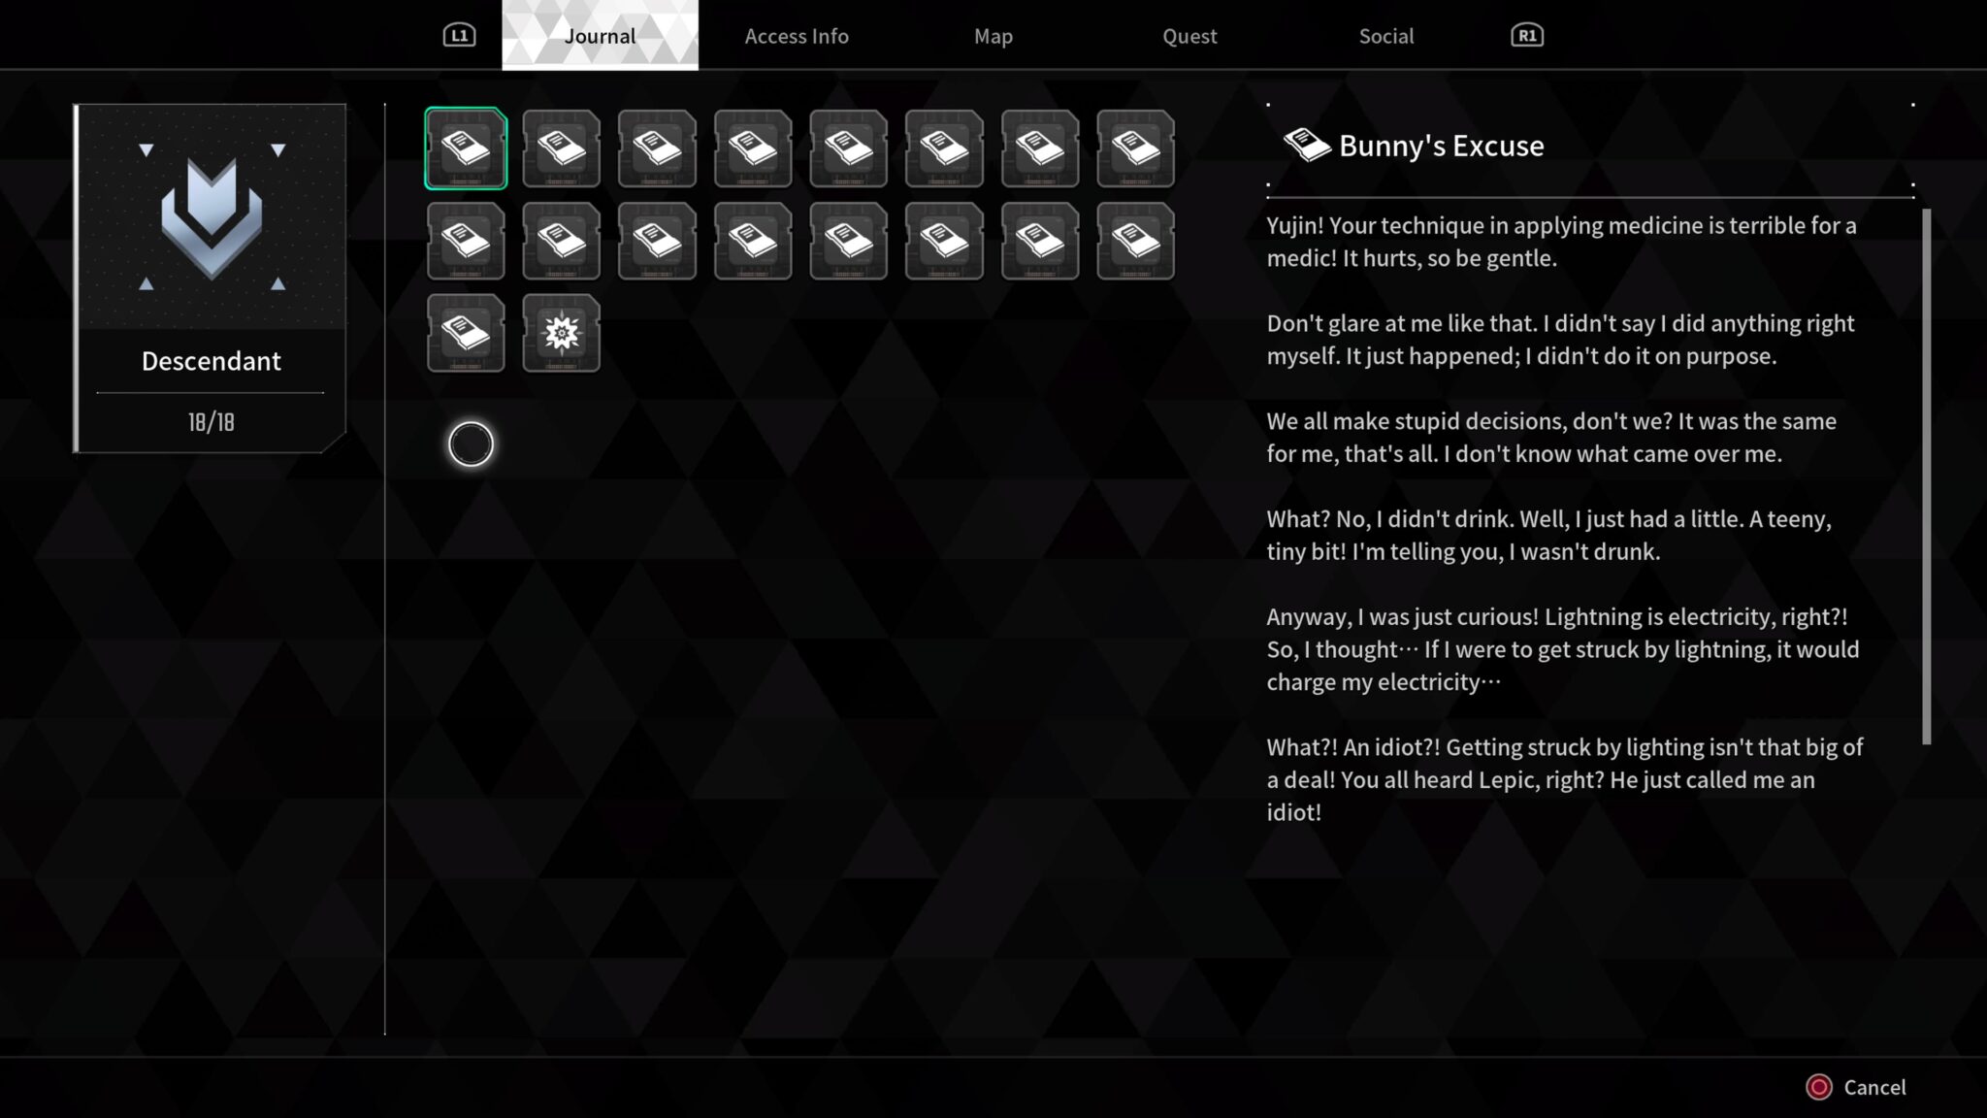This screenshot has width=1987, height=1118.
Task: Open the first journal entry in the third row
Action: 466,333
